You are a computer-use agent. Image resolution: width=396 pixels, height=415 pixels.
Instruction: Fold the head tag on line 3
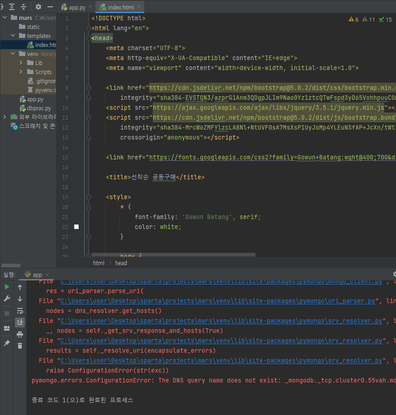click(89, 38)
